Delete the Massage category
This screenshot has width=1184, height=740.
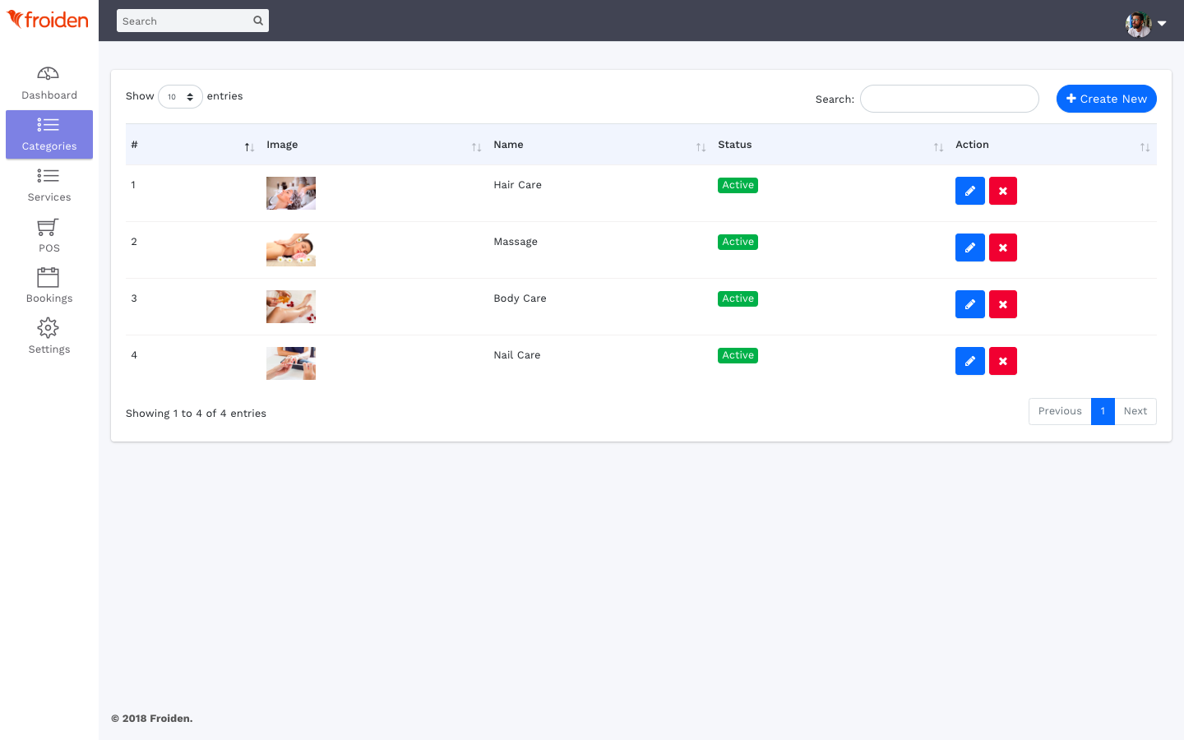(x=1002, y=247)
